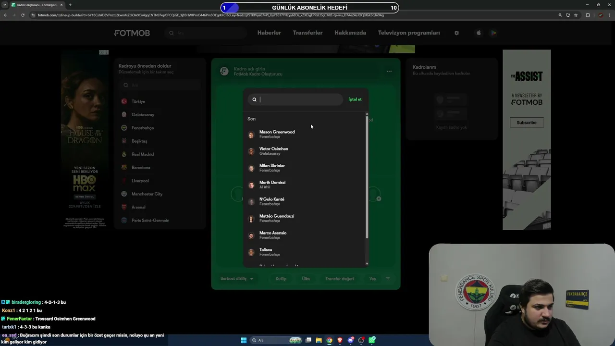
Task: Open Brave browser from taskbar
Action: coord(340,340)
